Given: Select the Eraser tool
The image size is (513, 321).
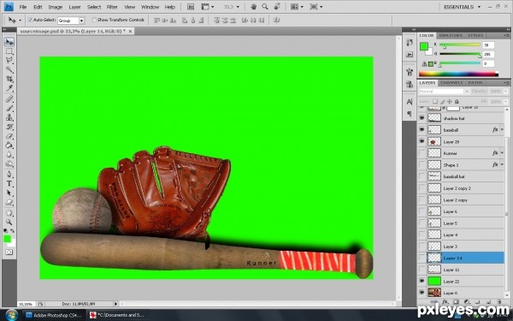Looking at the screenshot, I should point(9,136).
